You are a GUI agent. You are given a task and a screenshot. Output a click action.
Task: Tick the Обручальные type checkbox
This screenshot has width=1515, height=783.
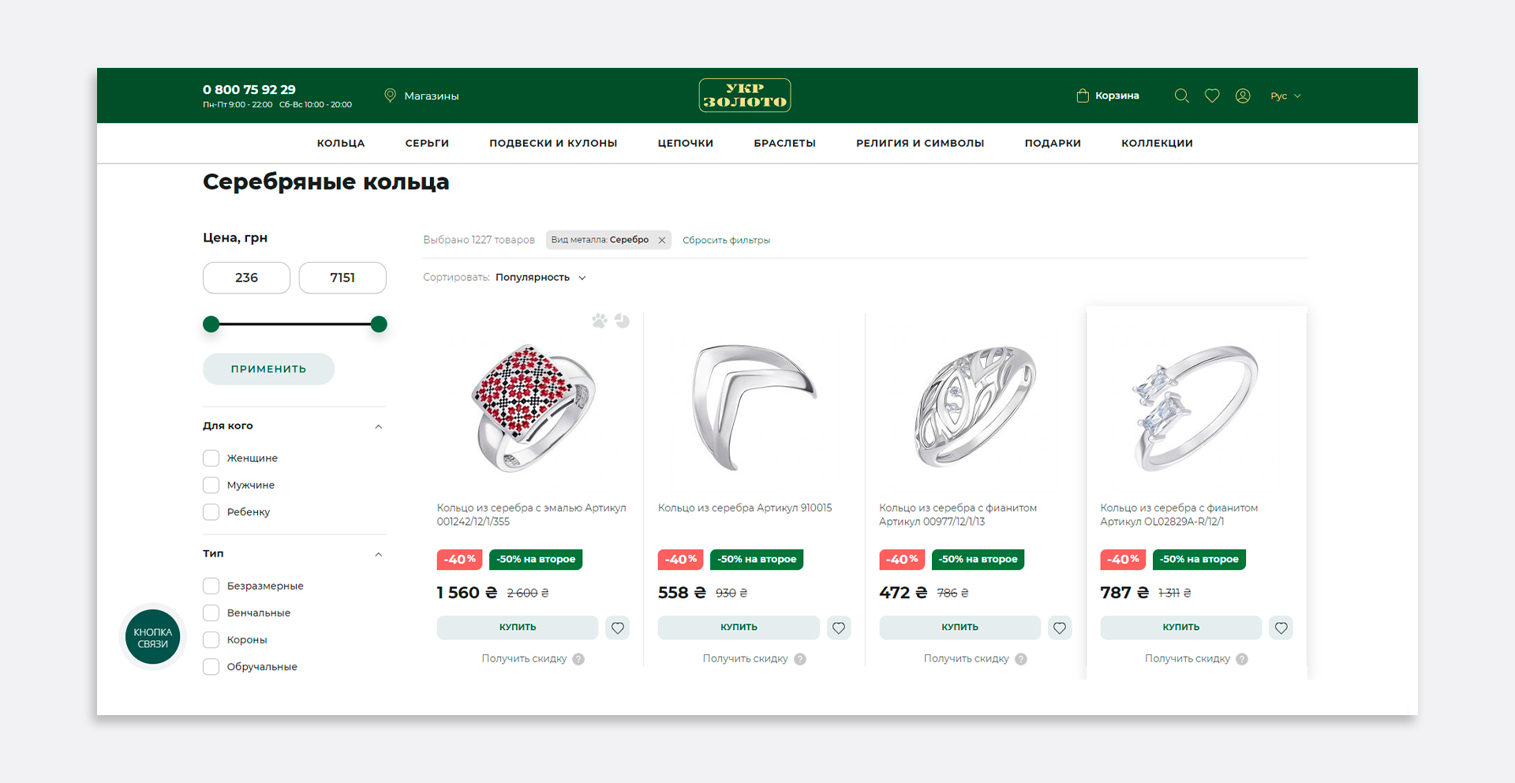[211, 666]
